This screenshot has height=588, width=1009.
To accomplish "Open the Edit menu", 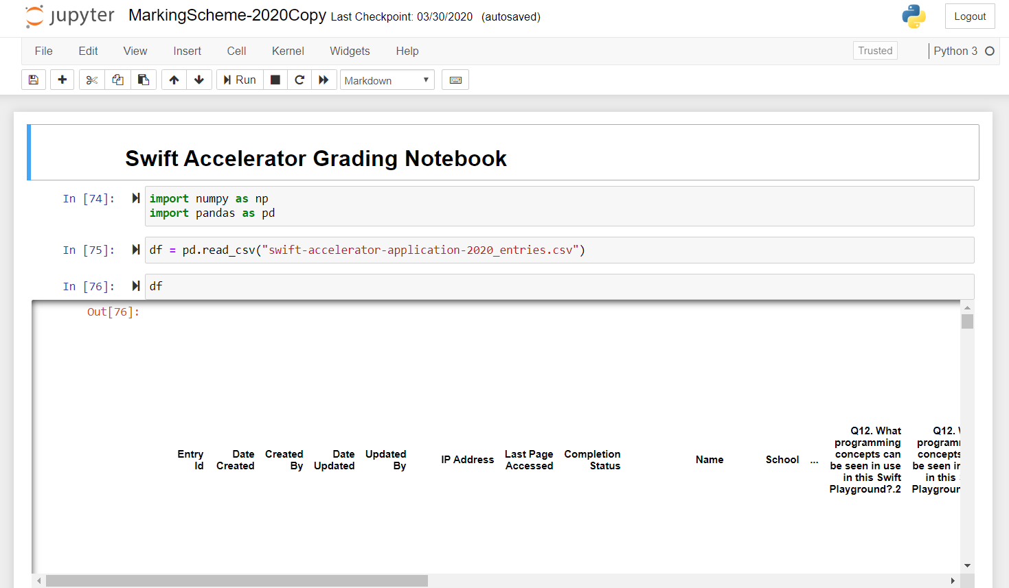I will 88,51.
